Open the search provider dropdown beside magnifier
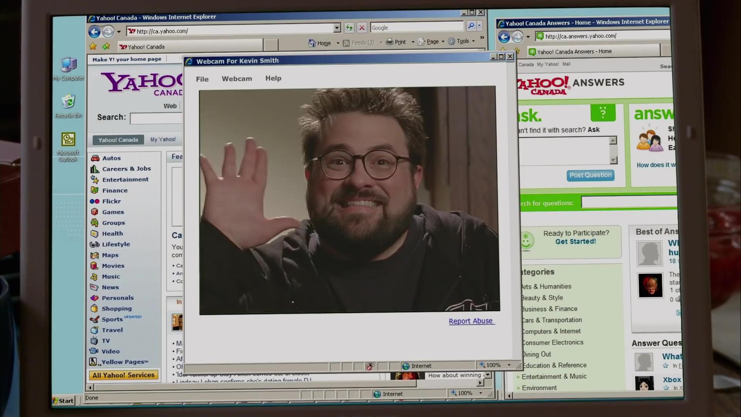This screenshot has height=417, width=741. 479,26
